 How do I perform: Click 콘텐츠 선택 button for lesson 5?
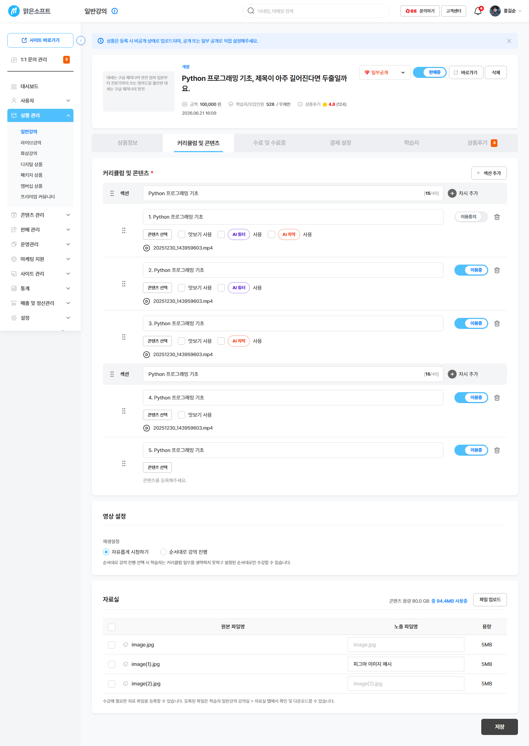157,467
